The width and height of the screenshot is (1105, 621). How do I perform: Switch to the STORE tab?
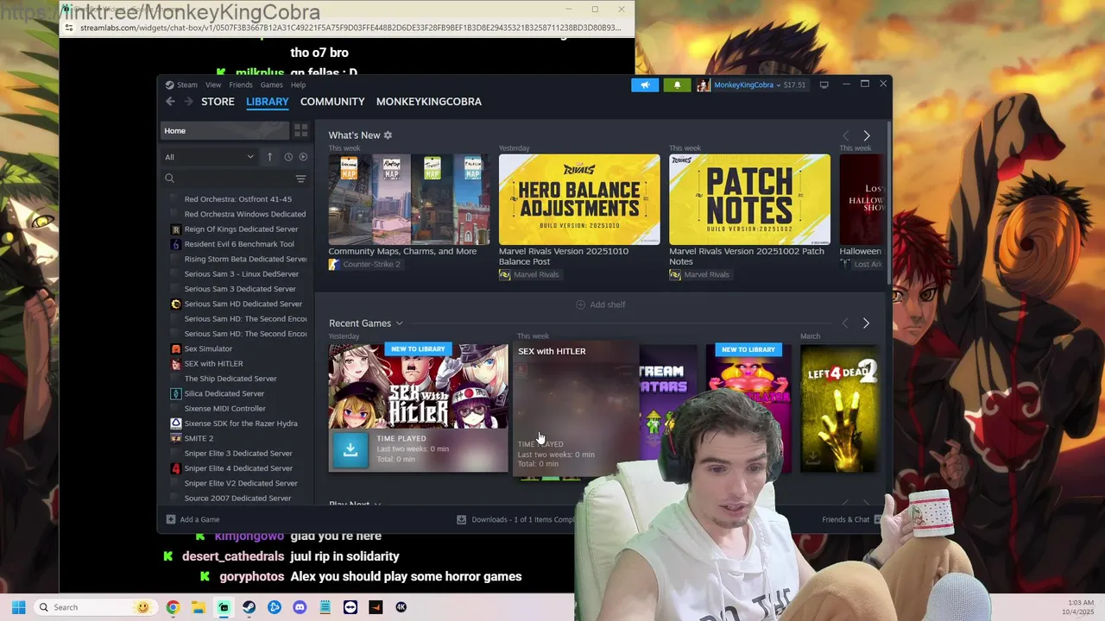pyautogui.click(x=218, y=102)
